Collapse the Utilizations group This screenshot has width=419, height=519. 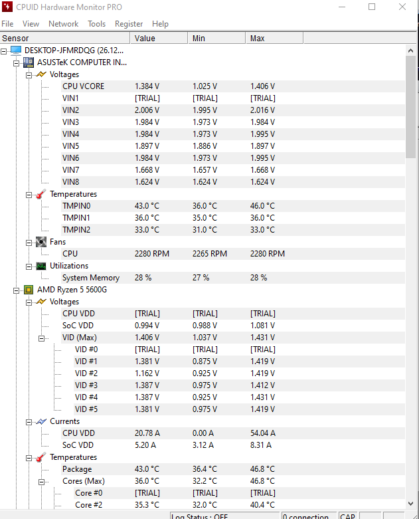point(29,266)
